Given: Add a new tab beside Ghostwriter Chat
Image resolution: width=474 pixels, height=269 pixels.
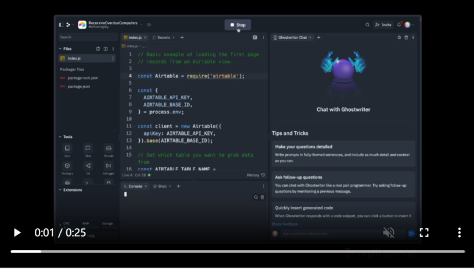Looking at the screenshot, I should (x=318, y=37).
